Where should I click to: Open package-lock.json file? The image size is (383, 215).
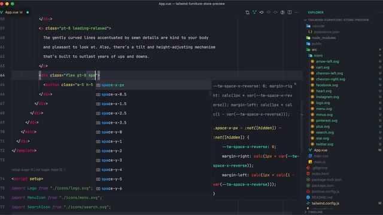[x=326, y=180]
